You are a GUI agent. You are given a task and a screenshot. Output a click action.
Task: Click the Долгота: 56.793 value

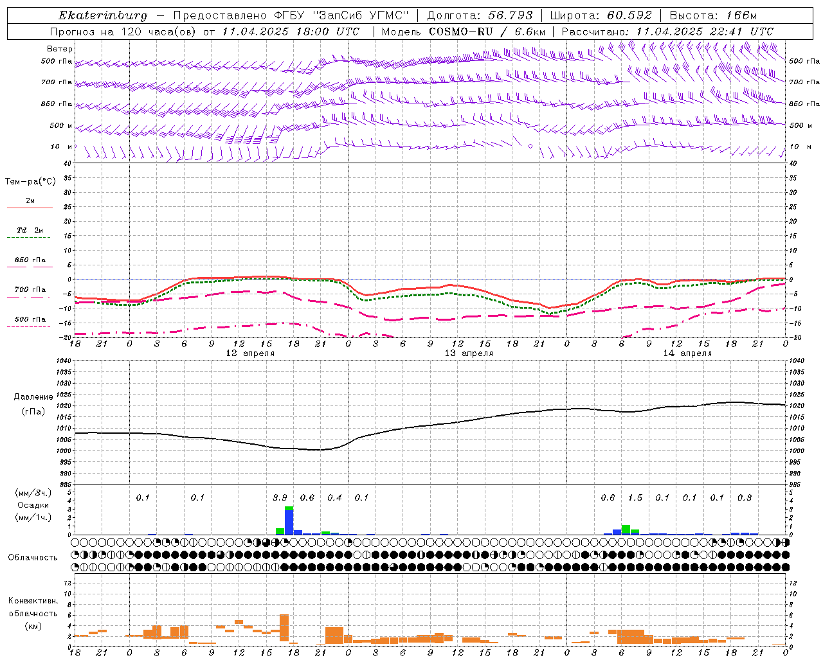480,15
